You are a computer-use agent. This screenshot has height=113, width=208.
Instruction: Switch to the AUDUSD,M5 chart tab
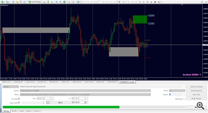coord(18,82)
